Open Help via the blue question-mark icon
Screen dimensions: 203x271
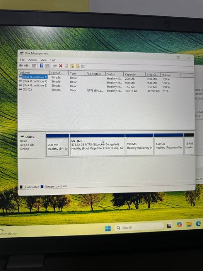[x=42, y=65]
